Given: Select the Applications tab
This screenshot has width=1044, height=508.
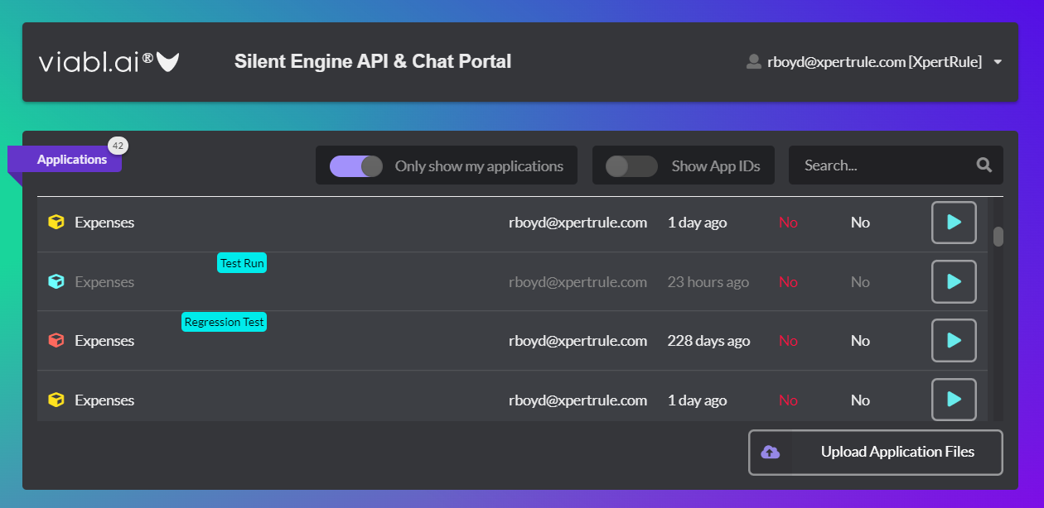Looking at the screenshot, I should [x=72, y=159].
